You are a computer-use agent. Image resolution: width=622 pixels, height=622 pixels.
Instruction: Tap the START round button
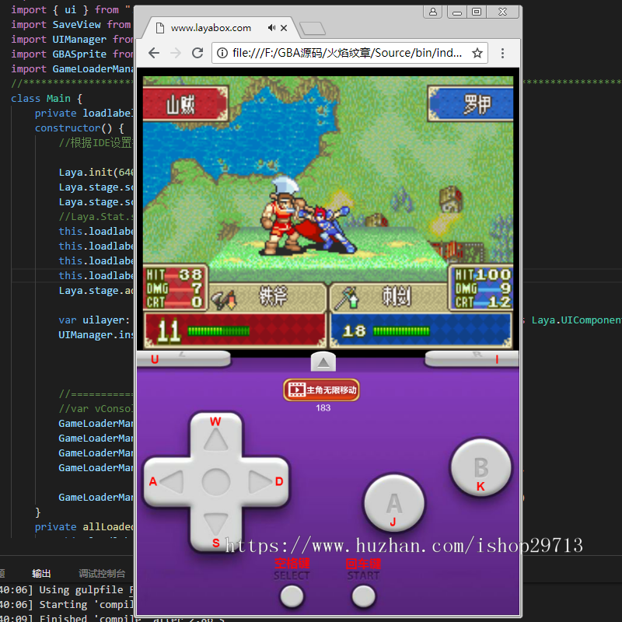coord(363,596)
